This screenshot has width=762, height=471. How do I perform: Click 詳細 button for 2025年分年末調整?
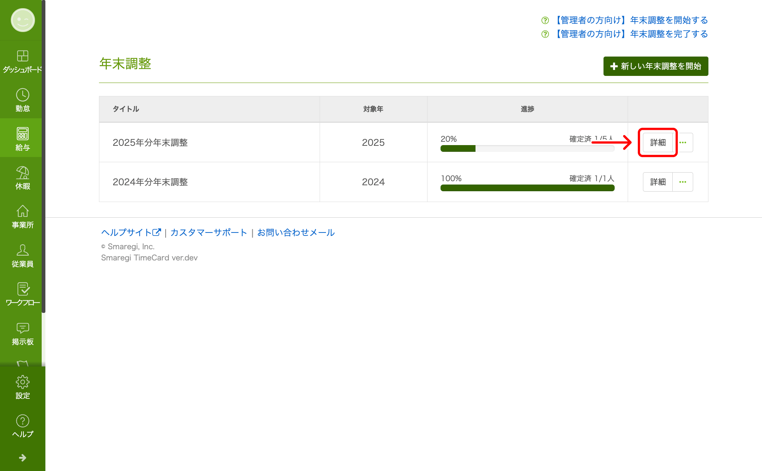[x=657, y=142]
